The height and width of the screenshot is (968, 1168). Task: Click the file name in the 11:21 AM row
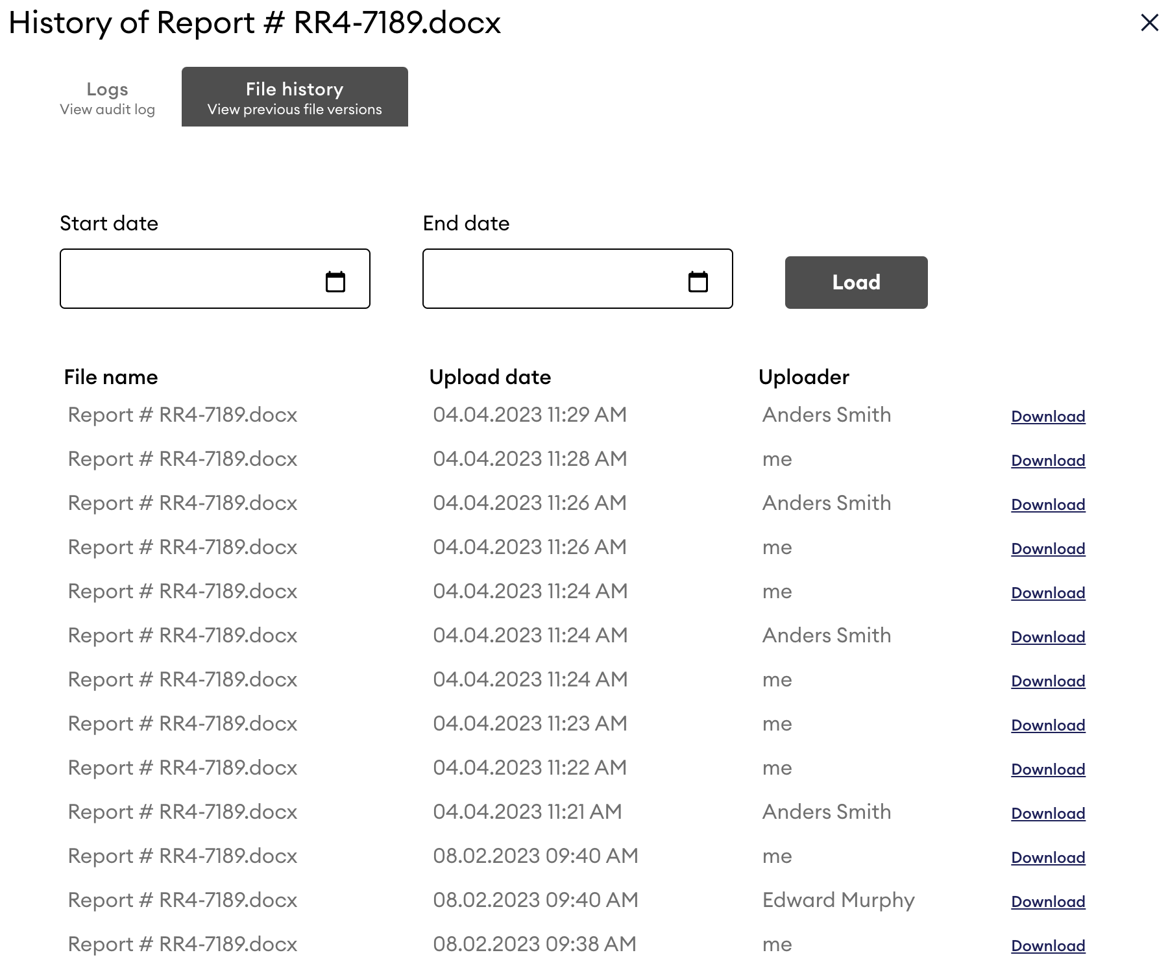182,812
